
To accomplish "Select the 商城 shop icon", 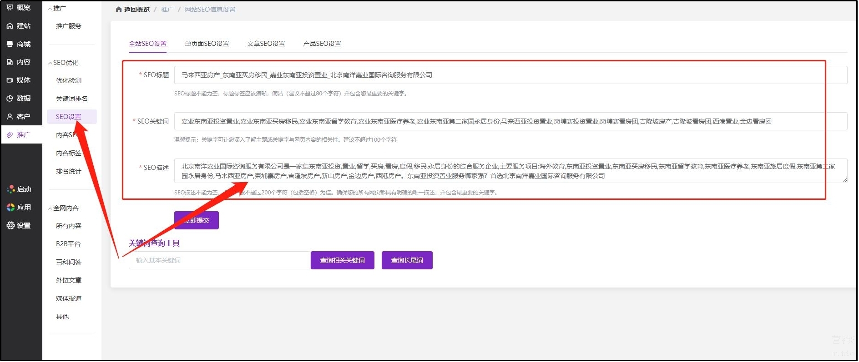I will pyautogui.click(x=10, y=44).
